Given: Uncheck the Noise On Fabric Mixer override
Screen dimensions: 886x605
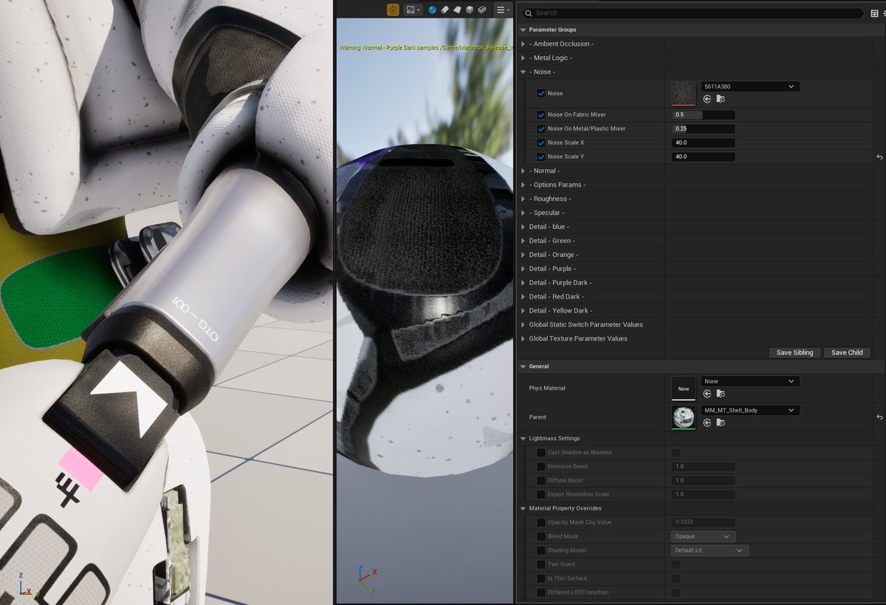Looking at the screenshot, I should 541,114.
